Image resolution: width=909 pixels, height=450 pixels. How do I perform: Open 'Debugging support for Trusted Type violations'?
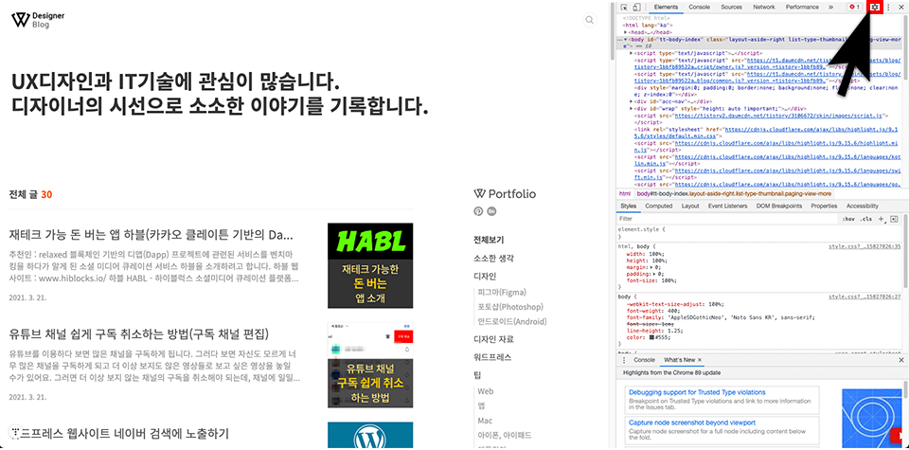pos(697,392)
